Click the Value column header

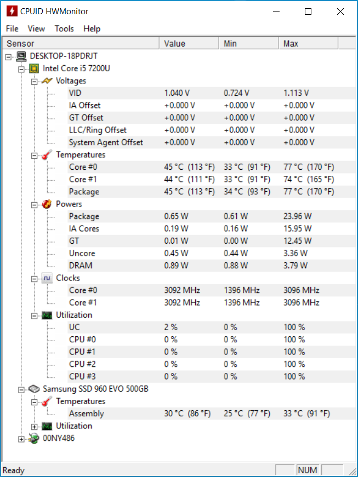(189, 43)
